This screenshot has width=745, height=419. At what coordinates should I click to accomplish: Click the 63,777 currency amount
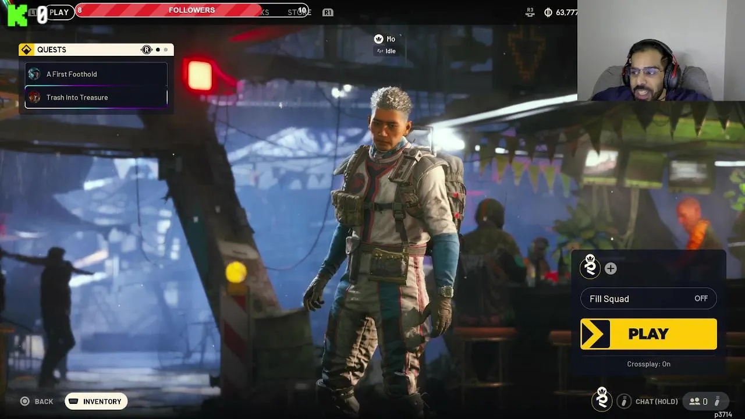(x=567, y=12)
